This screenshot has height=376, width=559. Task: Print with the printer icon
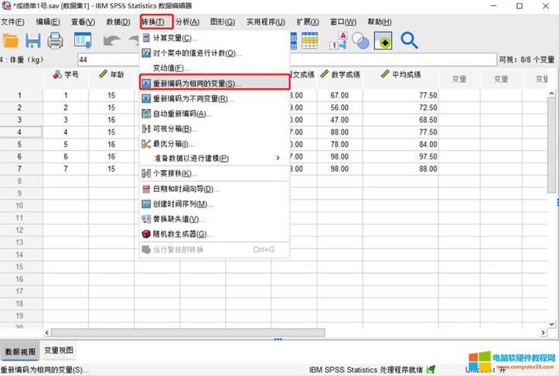point(55,41)
